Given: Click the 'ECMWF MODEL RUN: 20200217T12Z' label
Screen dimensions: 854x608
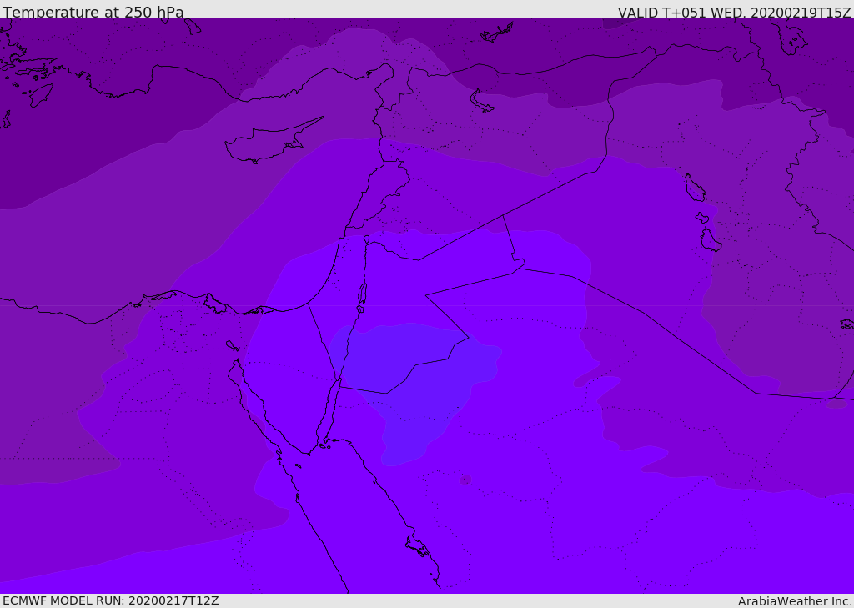Looking at the screenshot, I should pyautogui.click(x=111, y=600).
